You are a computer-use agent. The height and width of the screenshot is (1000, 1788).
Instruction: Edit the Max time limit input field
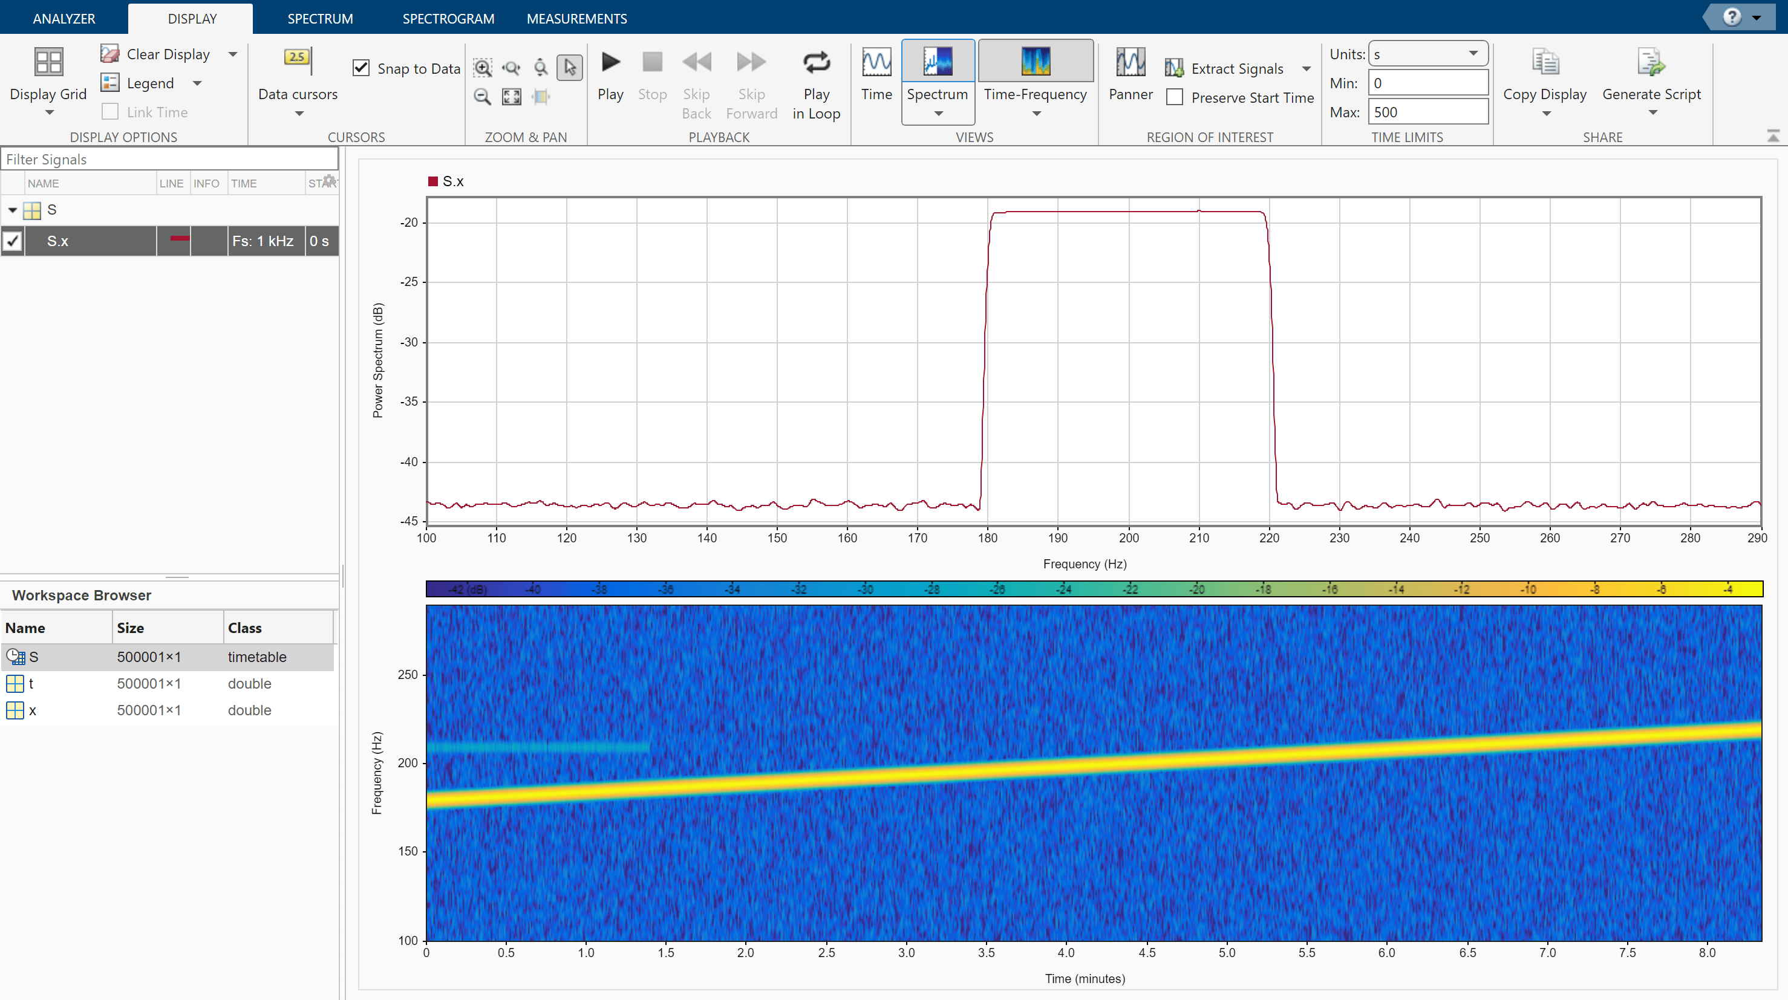point(1427,112)
